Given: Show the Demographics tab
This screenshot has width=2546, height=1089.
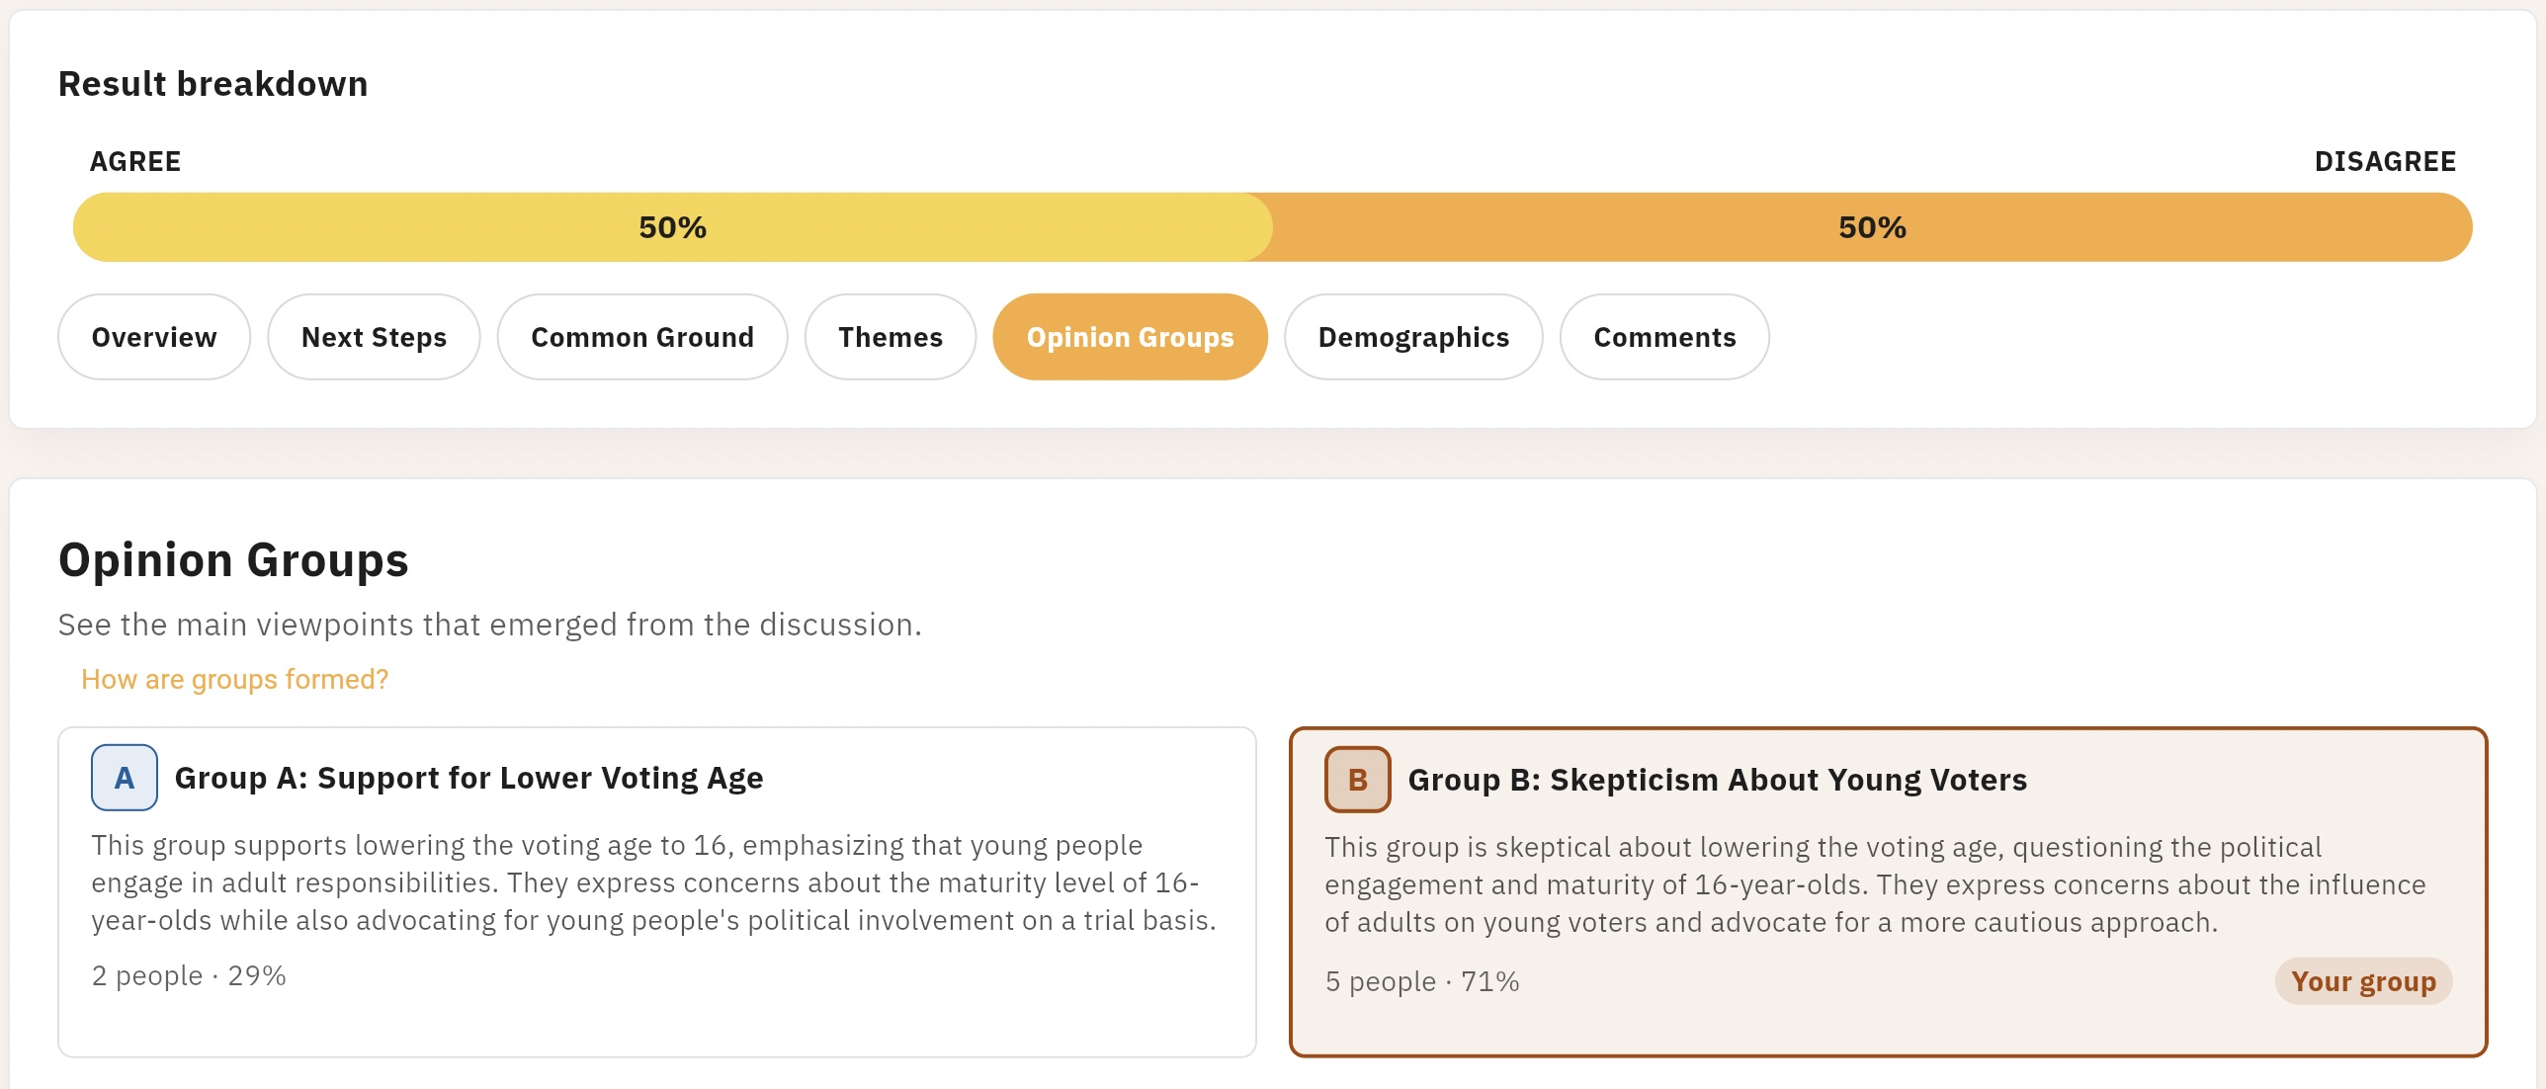Looking at the screenshot, I should (1413, 337).
